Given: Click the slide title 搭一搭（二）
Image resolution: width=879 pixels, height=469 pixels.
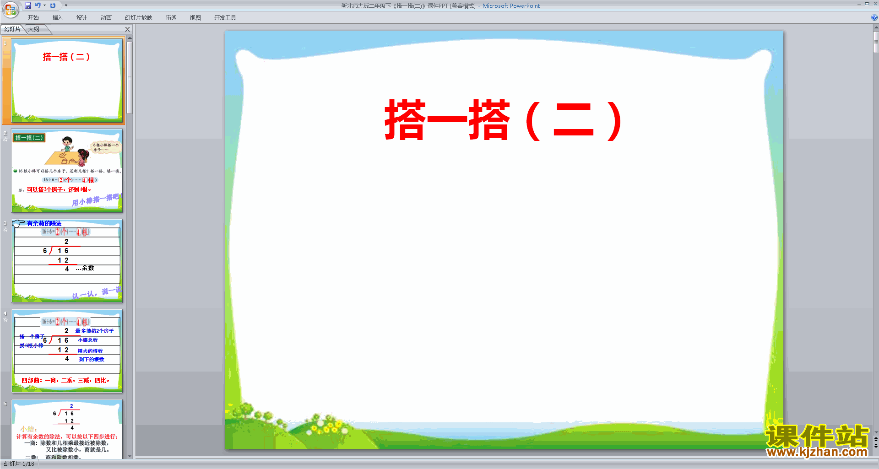Looking at the screenshot, I should [504, 120].
